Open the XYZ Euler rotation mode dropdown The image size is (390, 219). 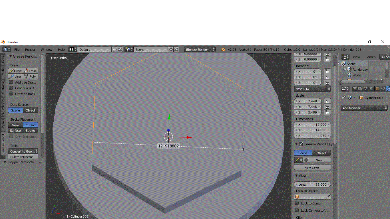click(x=312, y=89)
